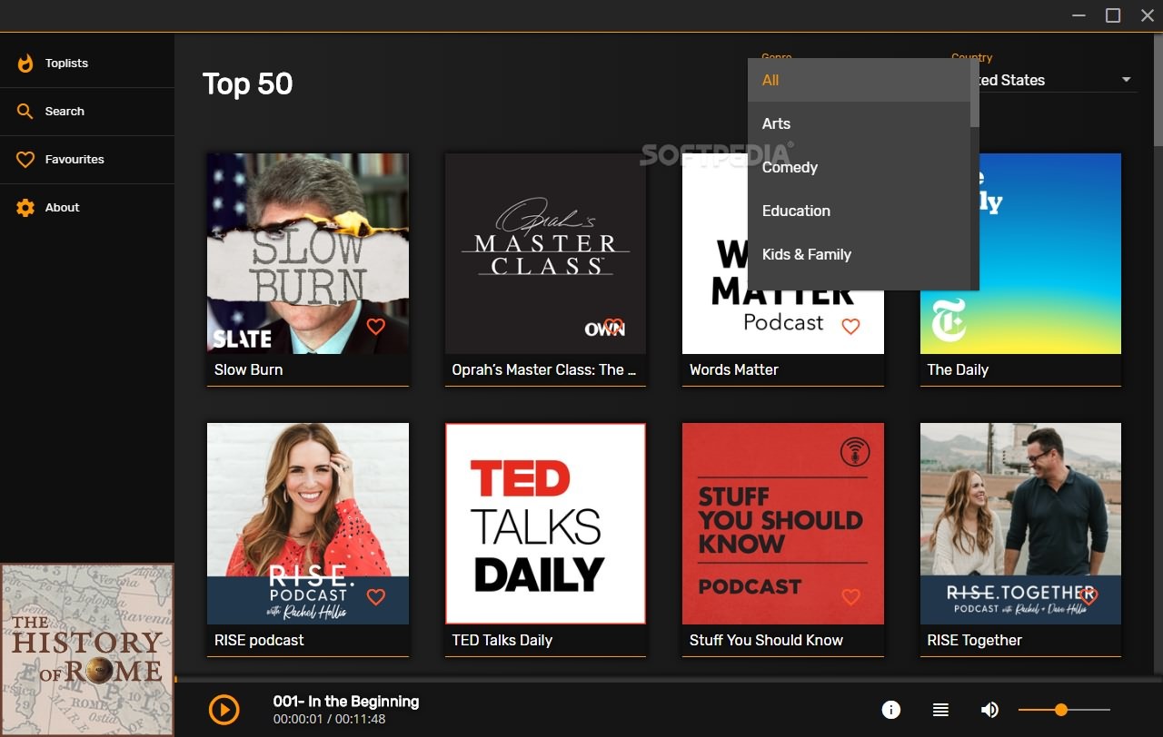Click the TED Talks Daily title
This screenshot has width=1163, height=737.
click(502, 640)
